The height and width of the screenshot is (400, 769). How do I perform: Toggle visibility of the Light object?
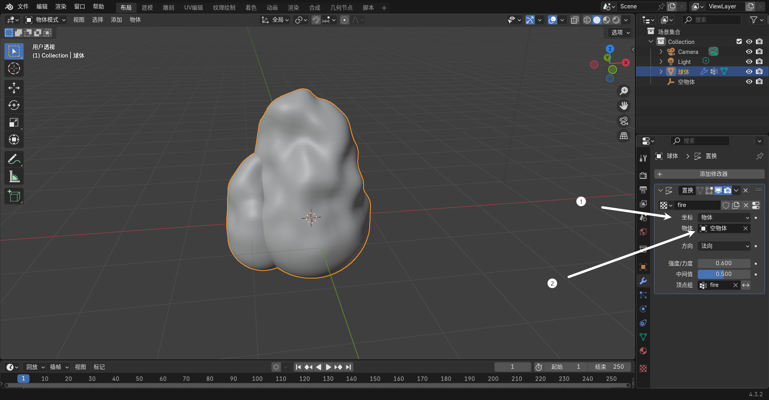coord(749,62)
